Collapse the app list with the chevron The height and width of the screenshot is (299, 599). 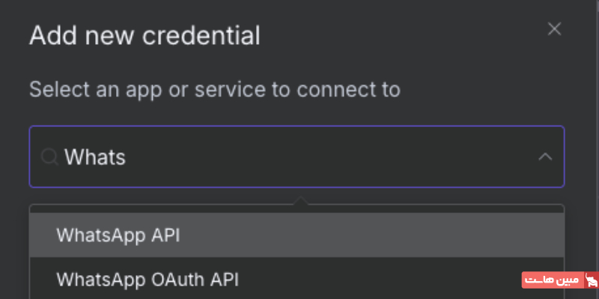545,157
